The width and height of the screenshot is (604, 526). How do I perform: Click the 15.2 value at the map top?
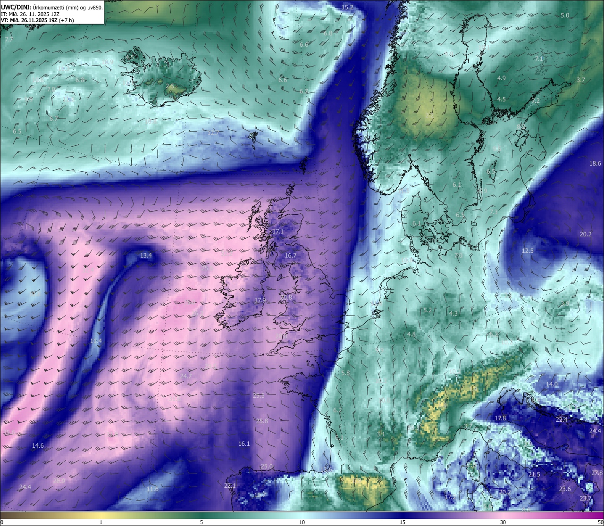347,7
